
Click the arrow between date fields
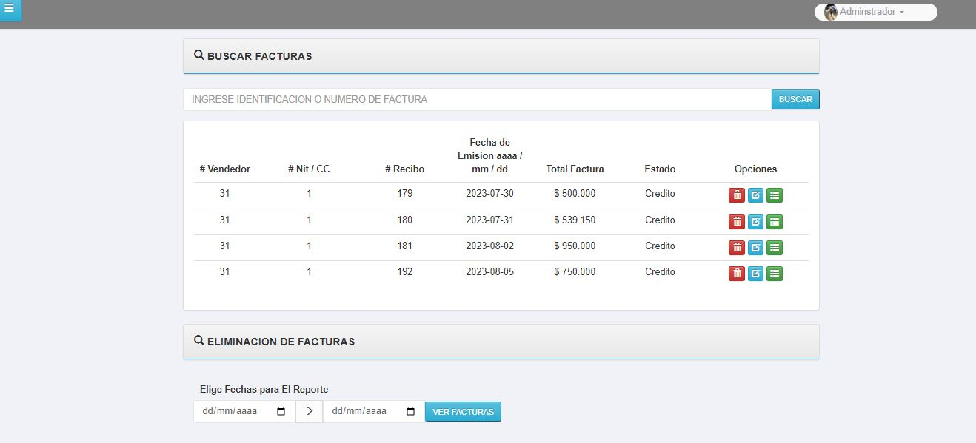coord(309,412)
